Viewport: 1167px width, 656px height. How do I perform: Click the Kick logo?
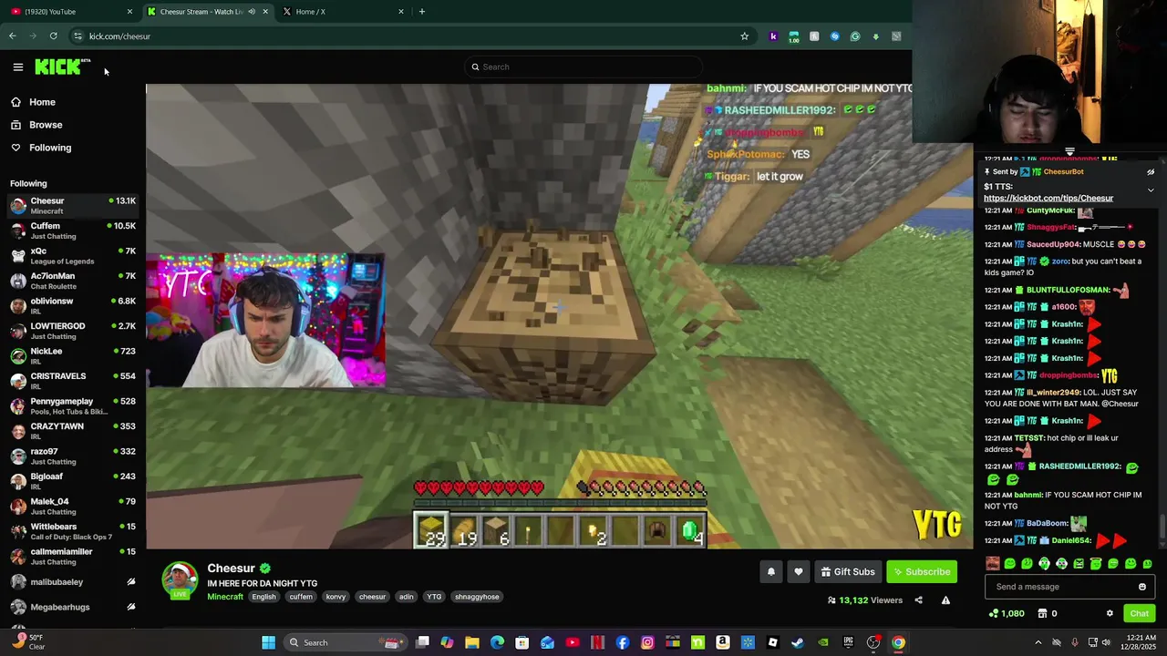tap(62, 67)
